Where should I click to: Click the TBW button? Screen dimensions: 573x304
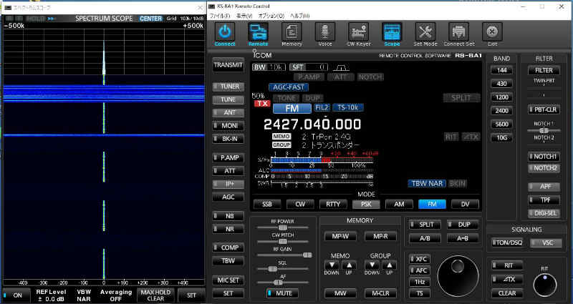[228, 261]
